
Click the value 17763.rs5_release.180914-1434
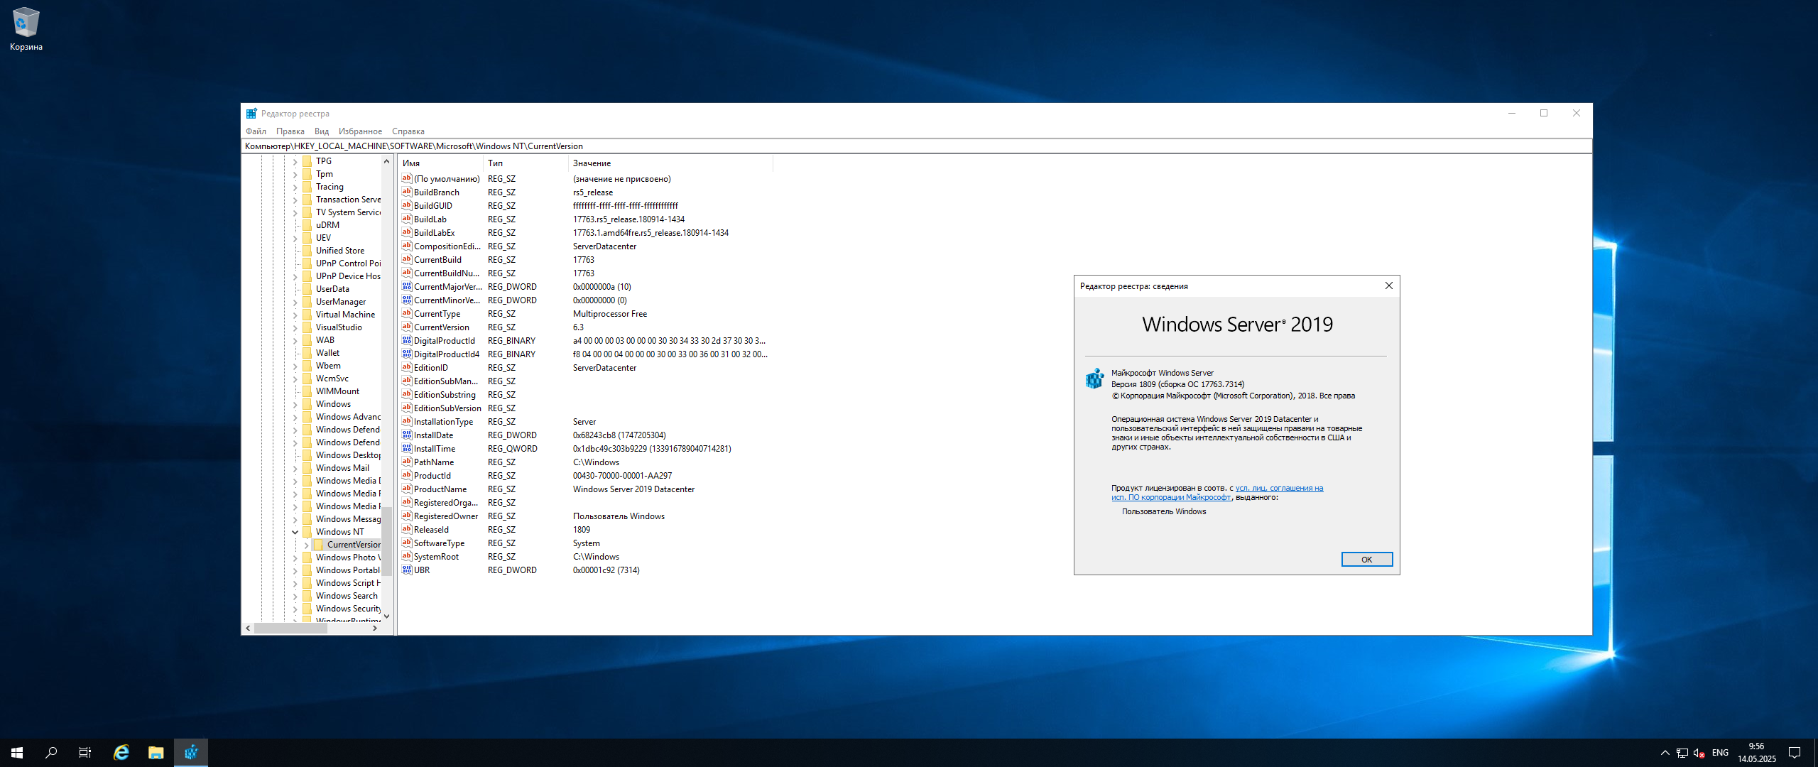[x=628, y=219]
